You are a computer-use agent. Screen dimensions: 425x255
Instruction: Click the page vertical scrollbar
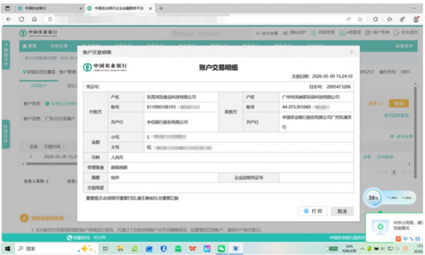point(415,131)
